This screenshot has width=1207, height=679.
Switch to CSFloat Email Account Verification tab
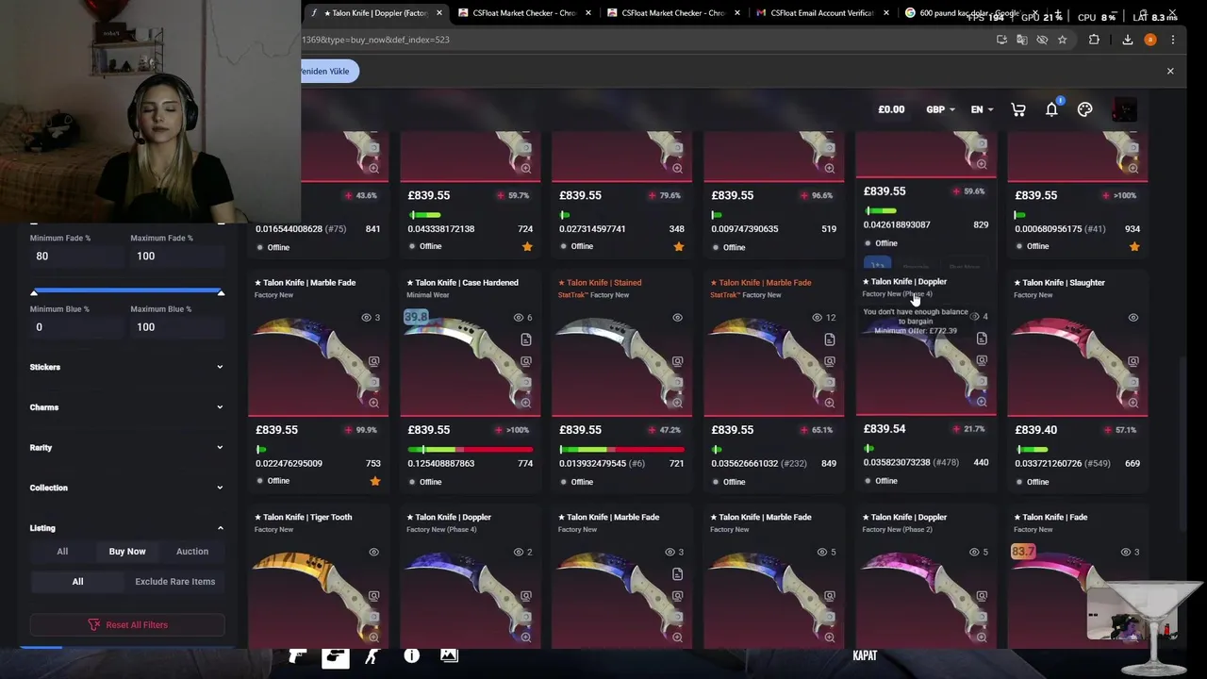tap(821, 13)
